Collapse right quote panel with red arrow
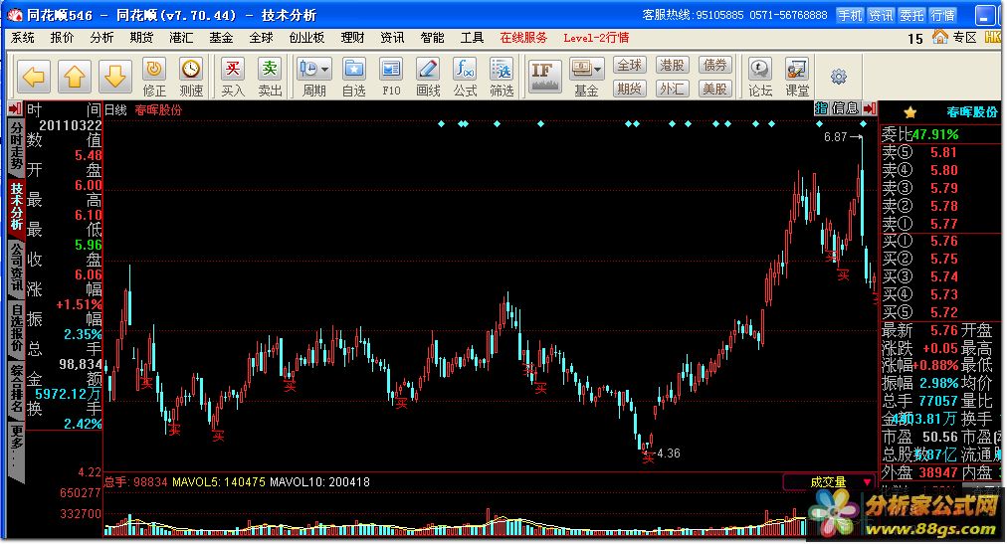The width and height of the screenshot is (1007, 544). click(x=870, y=108)
